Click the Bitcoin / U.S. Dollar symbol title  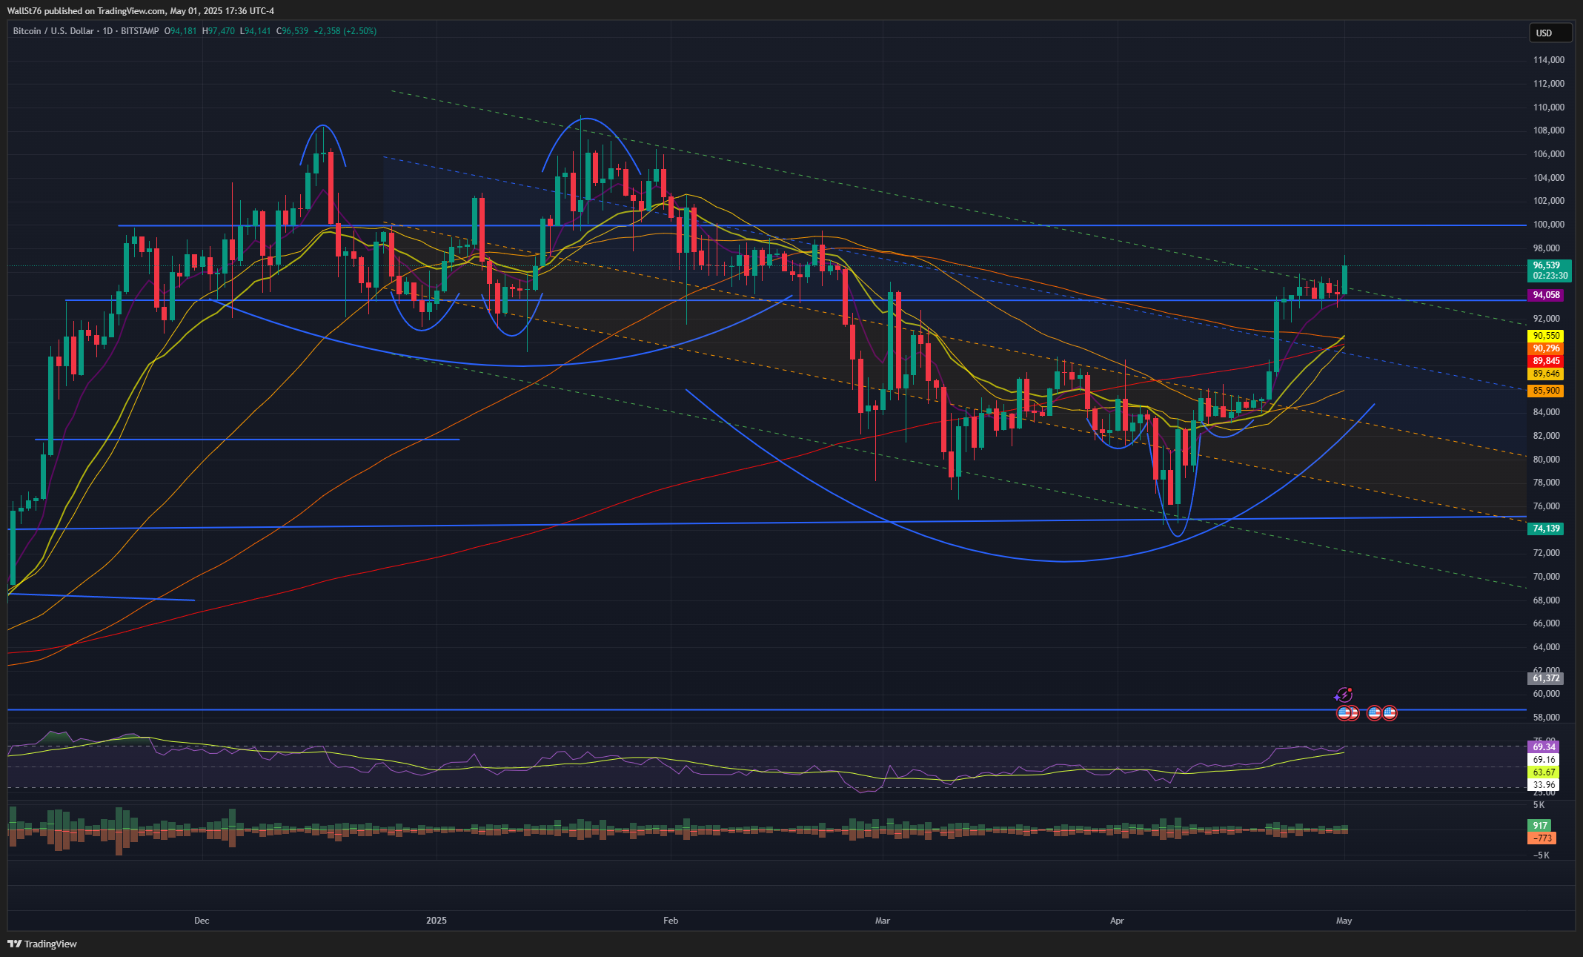pos(53,31)
